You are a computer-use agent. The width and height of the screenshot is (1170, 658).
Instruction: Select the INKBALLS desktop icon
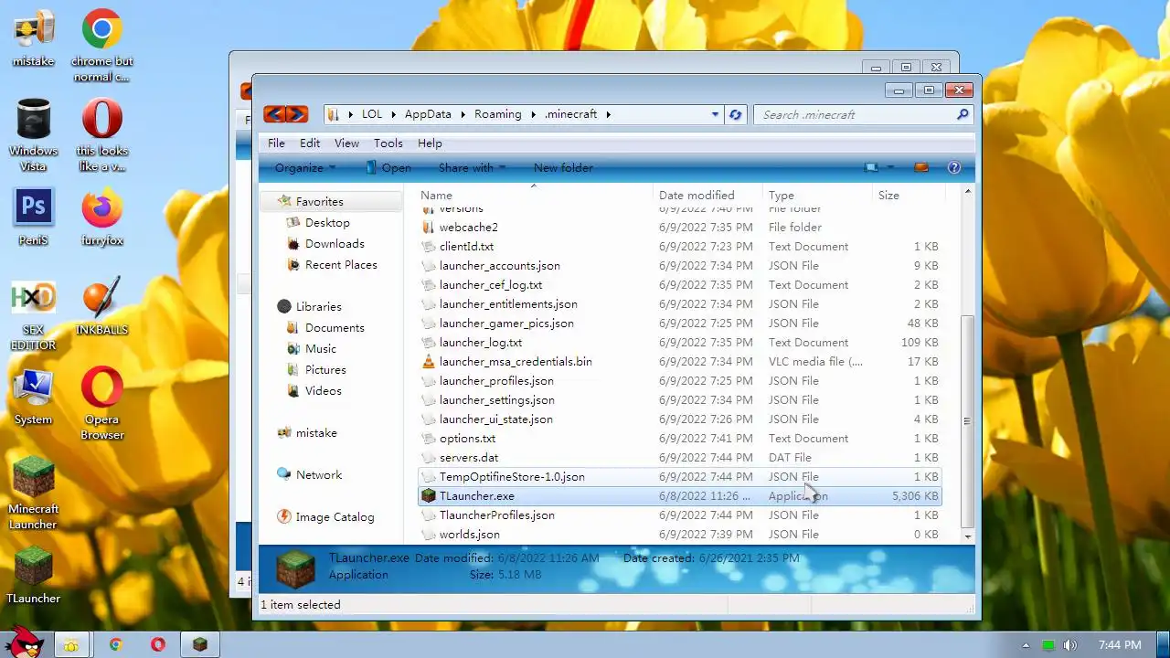click(x=101, y=308)
